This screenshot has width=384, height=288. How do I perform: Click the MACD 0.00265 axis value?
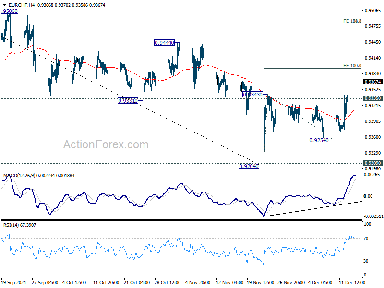372,175
